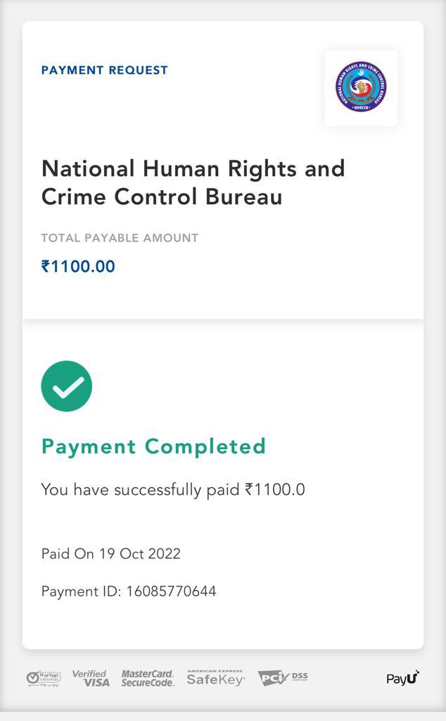
Task: Select the payment ID number 16085770644
Action: click(x=171, y=591)
